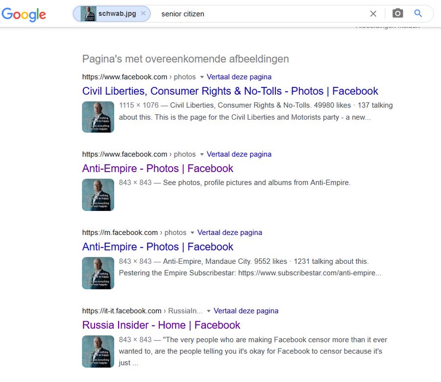The width and height of the screenshot is (441, 382).
Task: Clear the search box with X
Action: coord(373,14)
